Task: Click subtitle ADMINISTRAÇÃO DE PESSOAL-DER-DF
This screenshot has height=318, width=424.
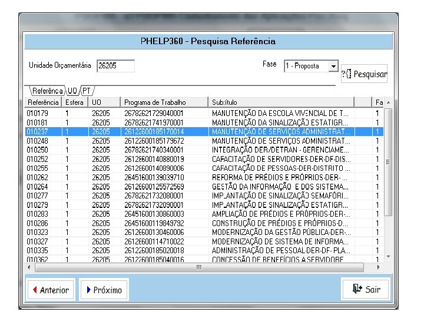Action: click(281, 250)
